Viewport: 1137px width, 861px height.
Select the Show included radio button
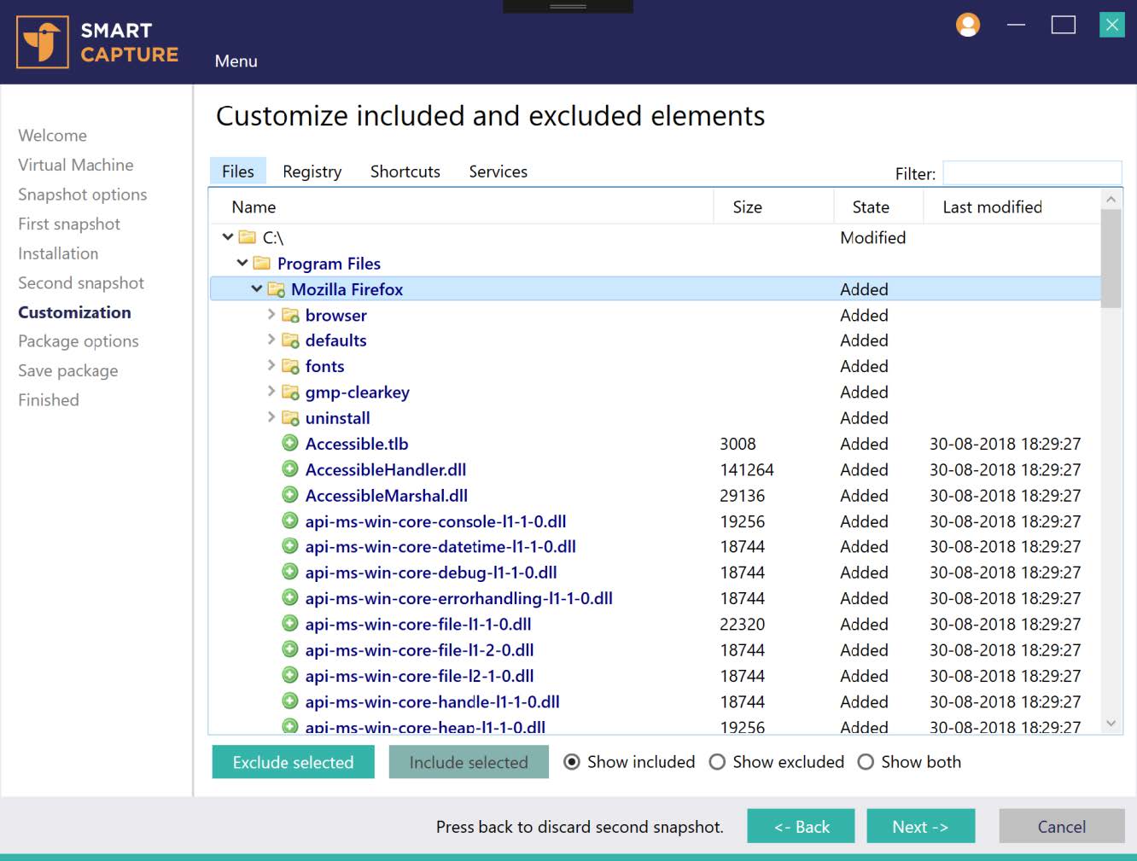[572, 762]
